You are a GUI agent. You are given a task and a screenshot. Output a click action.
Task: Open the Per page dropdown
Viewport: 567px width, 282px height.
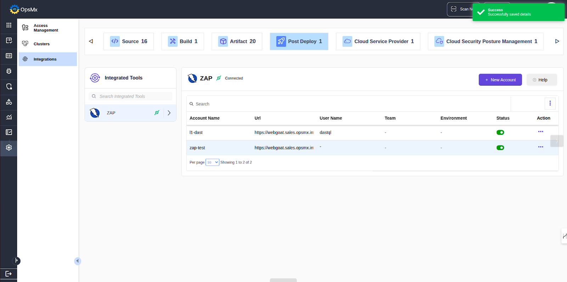[212, 162]
